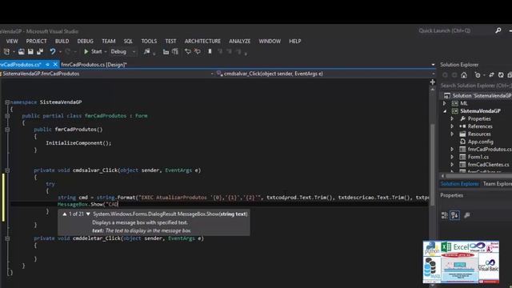512x288 pixels.
Task: Collapse the SistemaVendaGP project node
Action: [445, 111]
